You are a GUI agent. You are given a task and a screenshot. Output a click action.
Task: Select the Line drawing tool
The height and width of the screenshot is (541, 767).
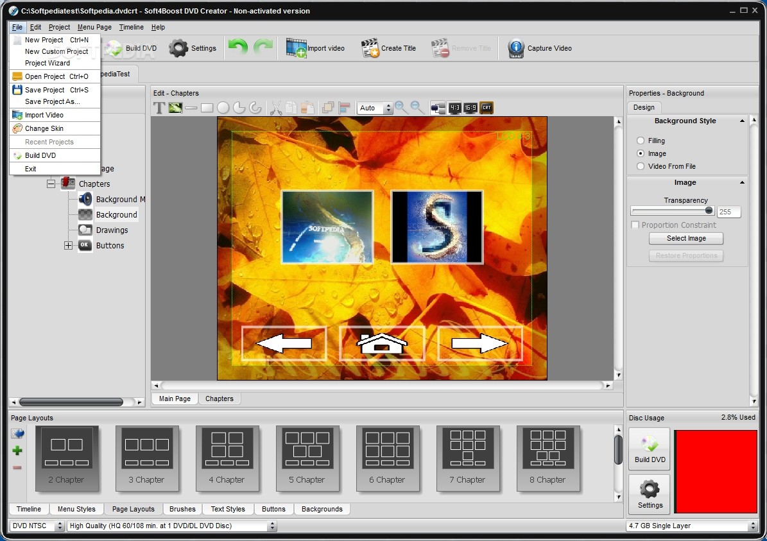click(x=191, y=108)
